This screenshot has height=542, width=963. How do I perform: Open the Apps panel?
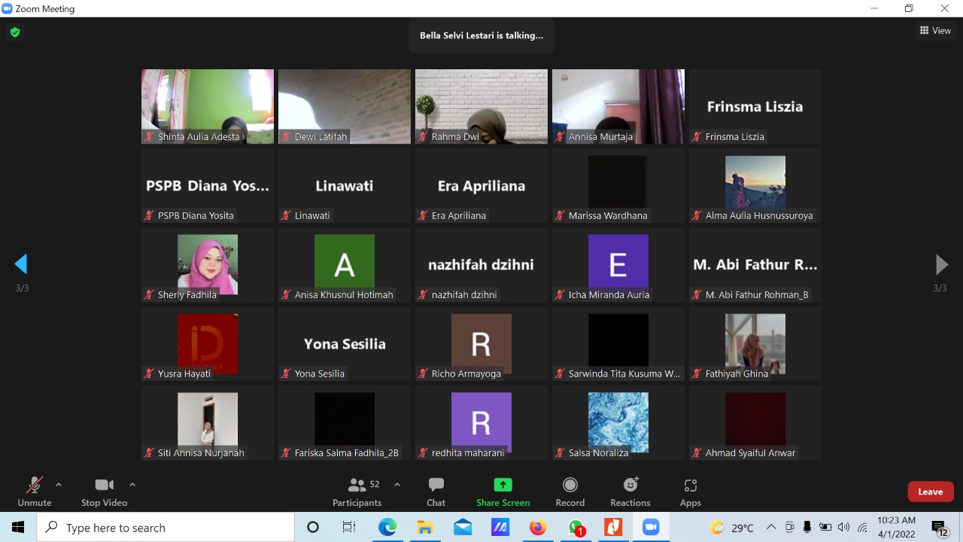click(690, 491)
